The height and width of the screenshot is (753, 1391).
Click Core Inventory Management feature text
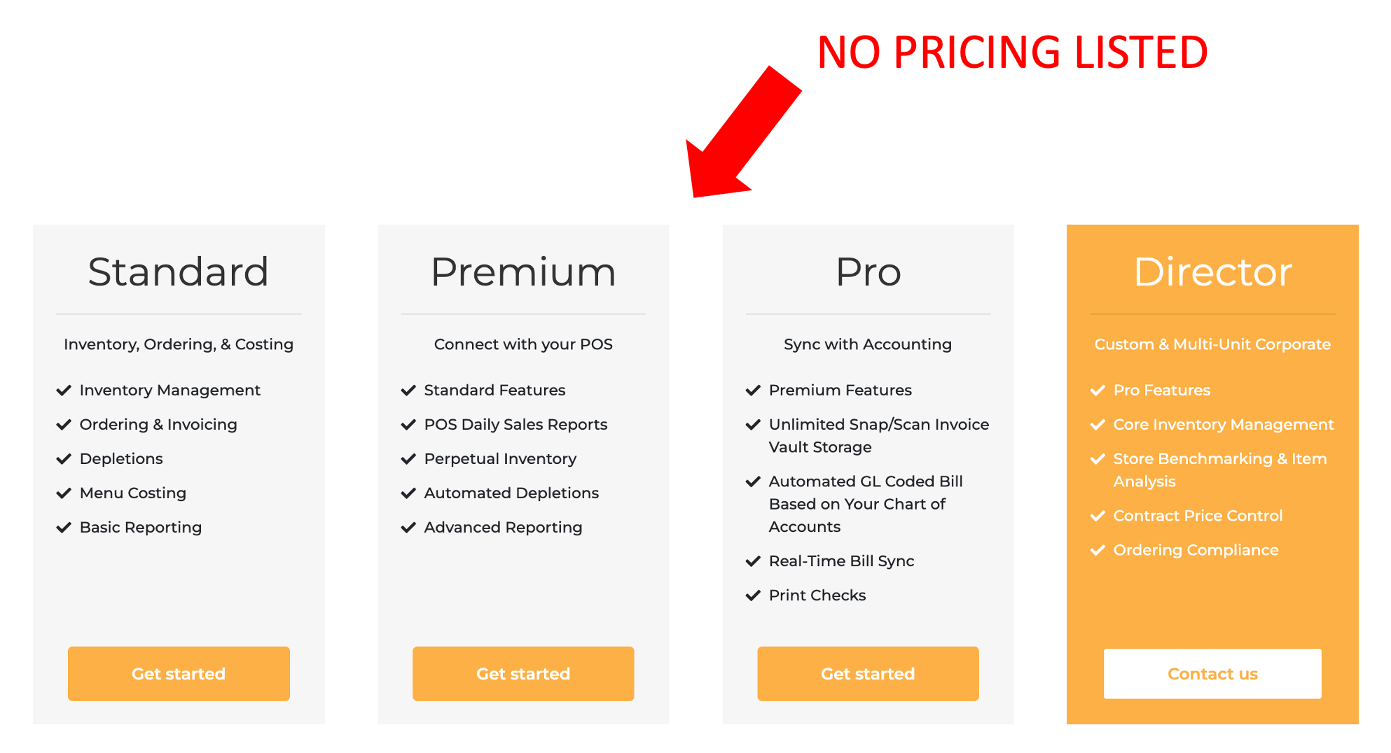[1223, 425]
